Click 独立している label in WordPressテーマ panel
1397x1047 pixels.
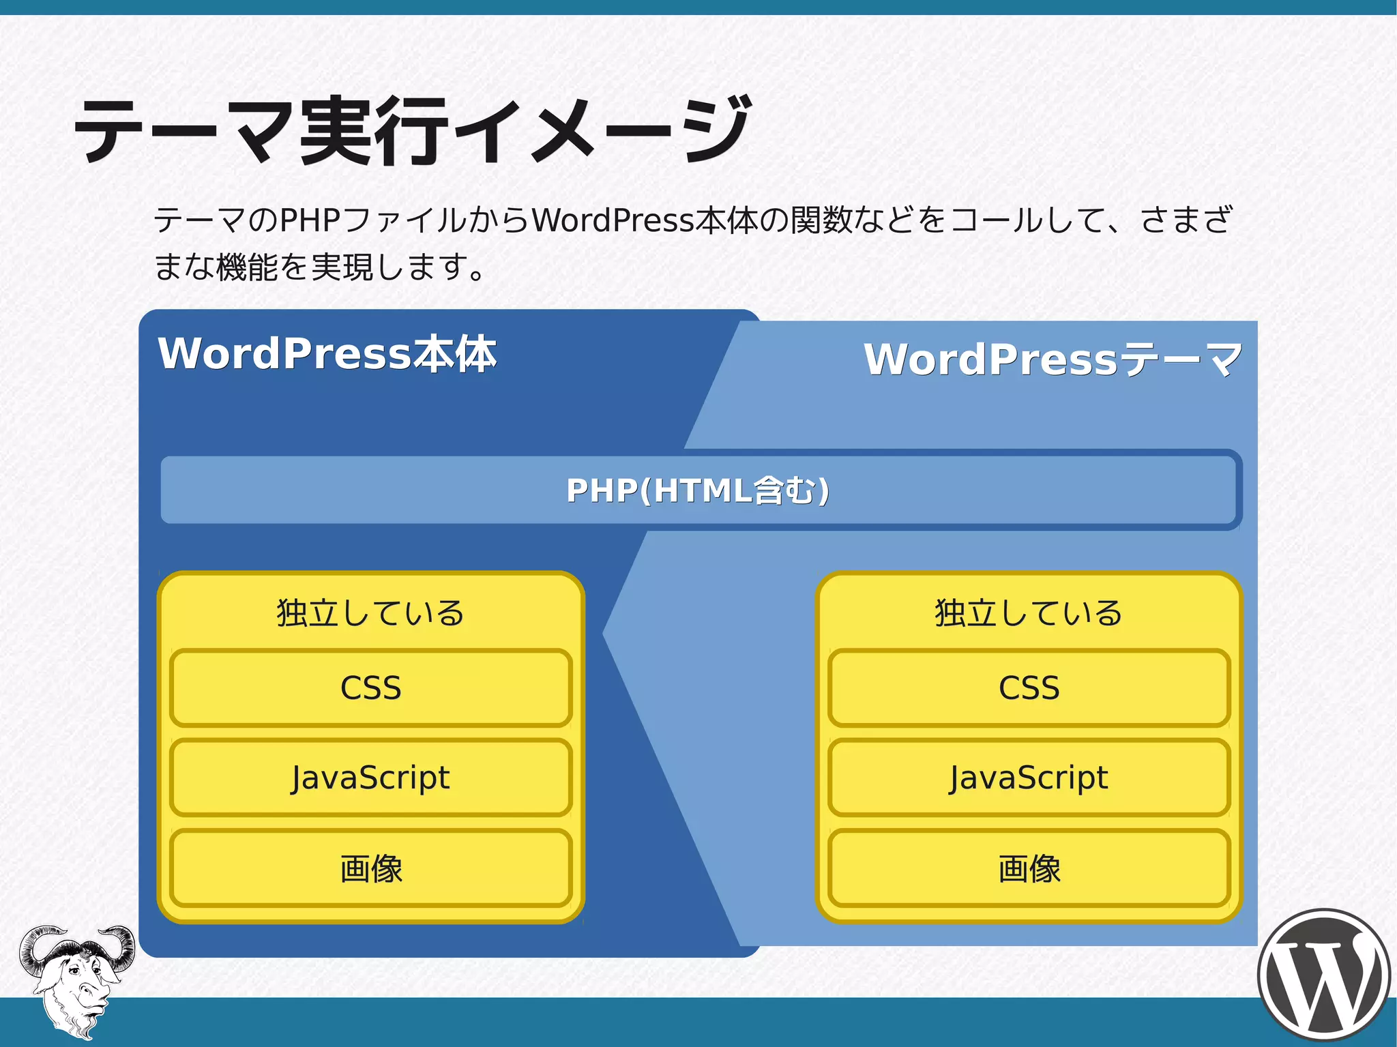(1029, 613)
